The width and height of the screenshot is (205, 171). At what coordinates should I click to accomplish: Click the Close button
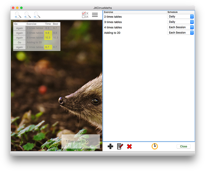coord(184,146)
